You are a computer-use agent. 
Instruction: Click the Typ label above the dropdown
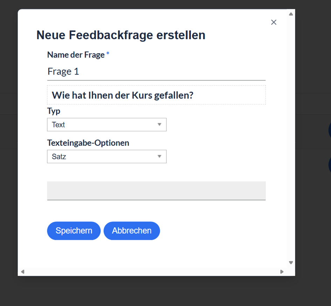click(54, 111)
